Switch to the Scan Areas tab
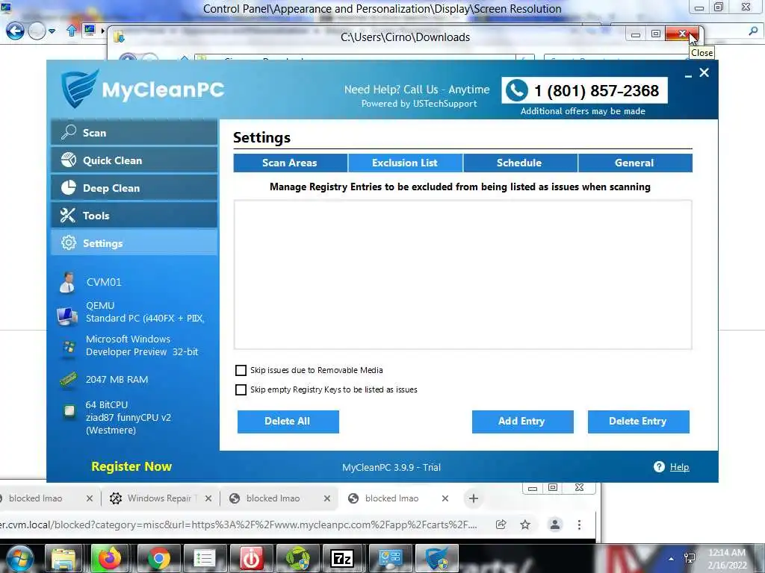The height and width of the screenshot is (573, 765). (291, 163)
